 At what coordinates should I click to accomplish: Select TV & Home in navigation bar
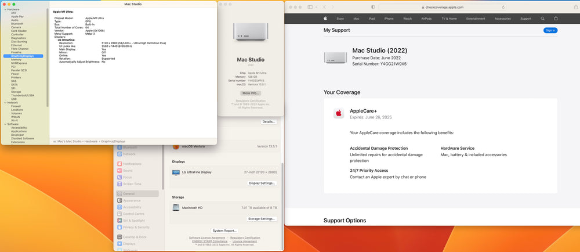[449, 19]
